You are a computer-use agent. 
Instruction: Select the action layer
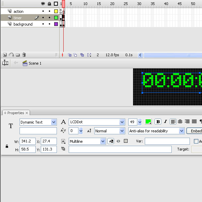(x=19, y=11)
